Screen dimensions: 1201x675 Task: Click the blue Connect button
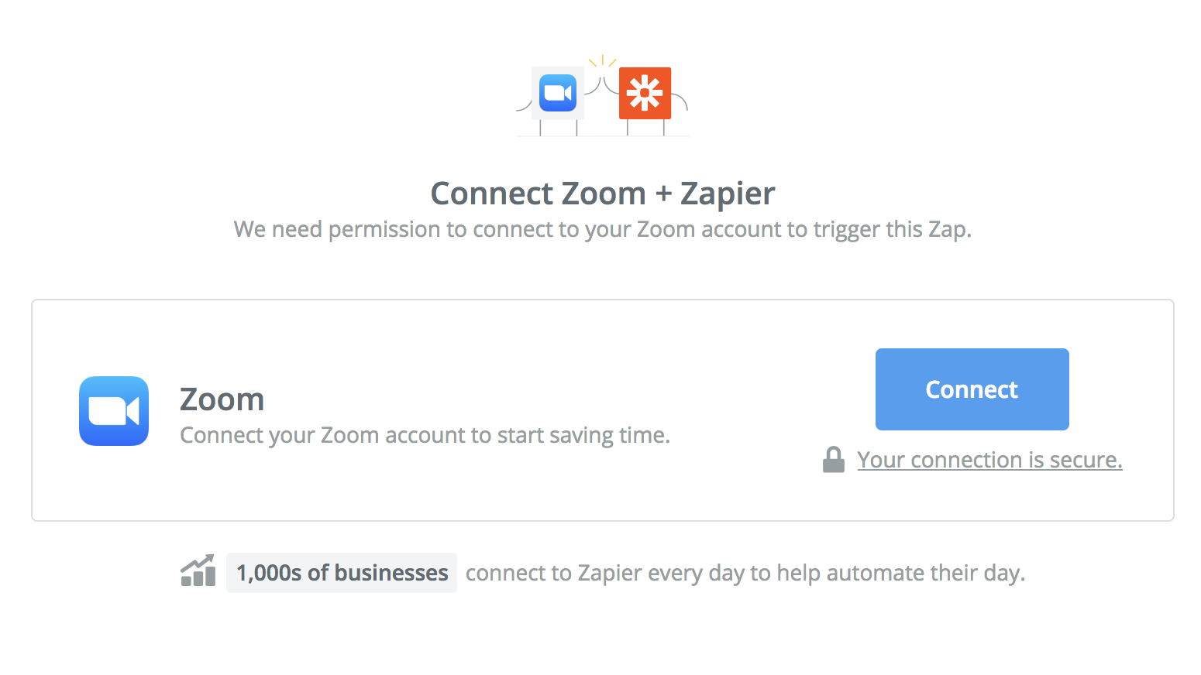(x=972, y=389)
